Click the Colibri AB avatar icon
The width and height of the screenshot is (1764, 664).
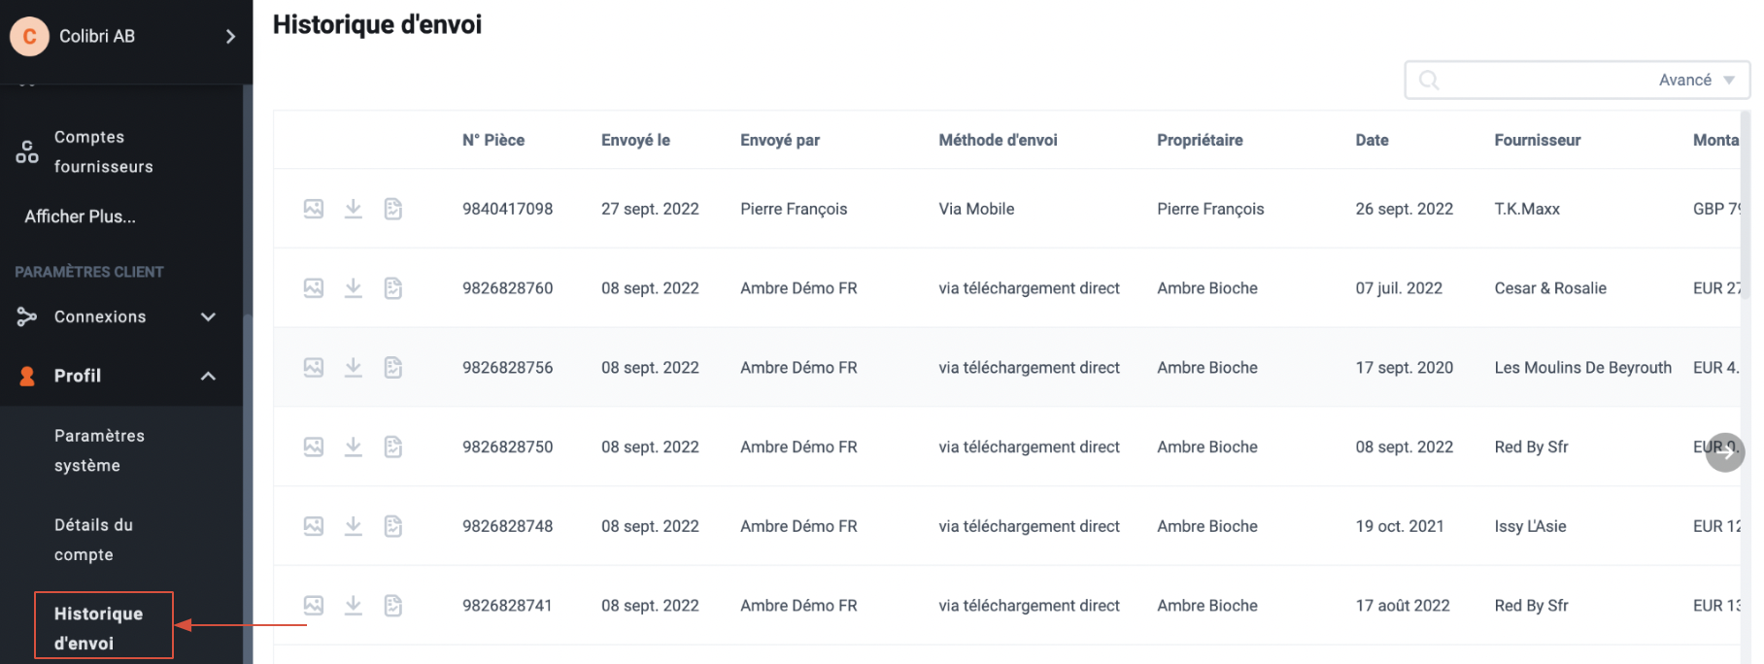(x=29, y=37)
